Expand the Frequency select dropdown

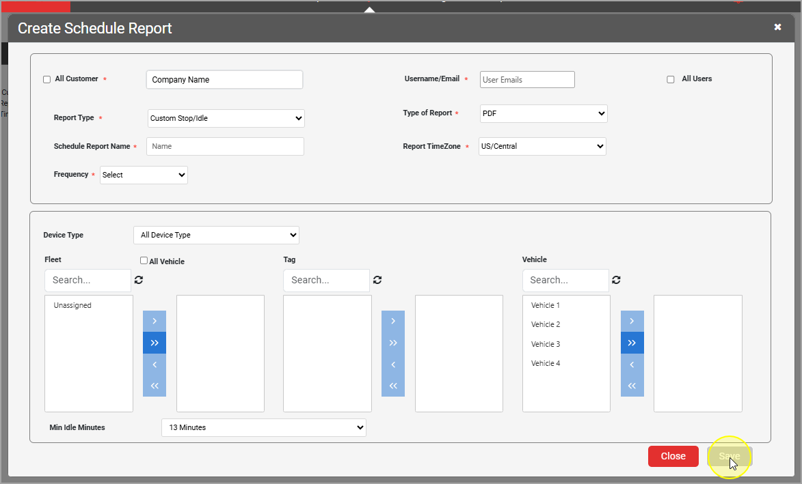tap(144, 175)
